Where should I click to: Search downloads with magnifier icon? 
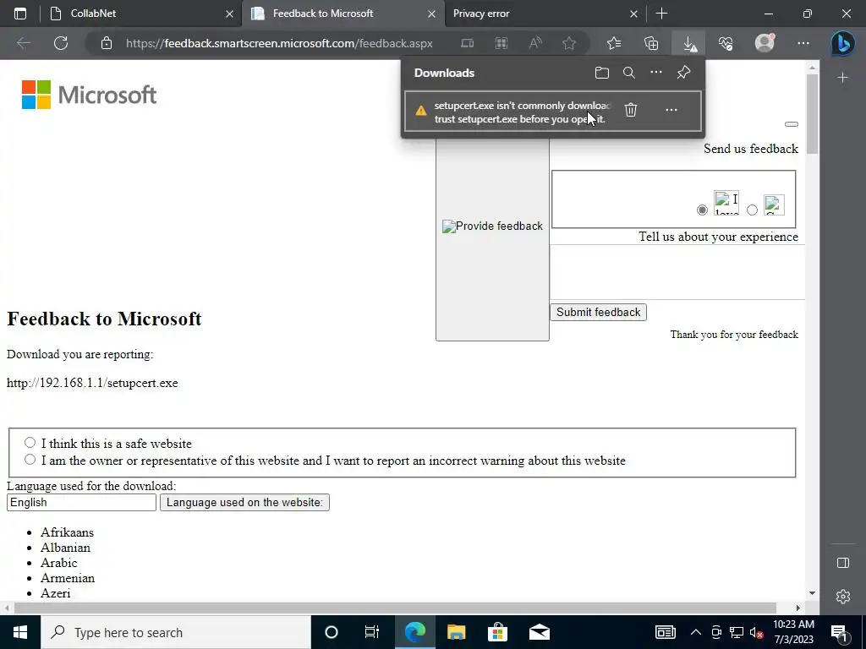coord(629,73)
